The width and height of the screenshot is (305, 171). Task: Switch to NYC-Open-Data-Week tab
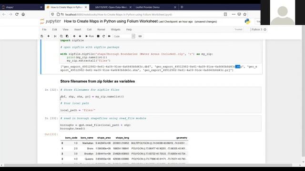pos(111,7)
